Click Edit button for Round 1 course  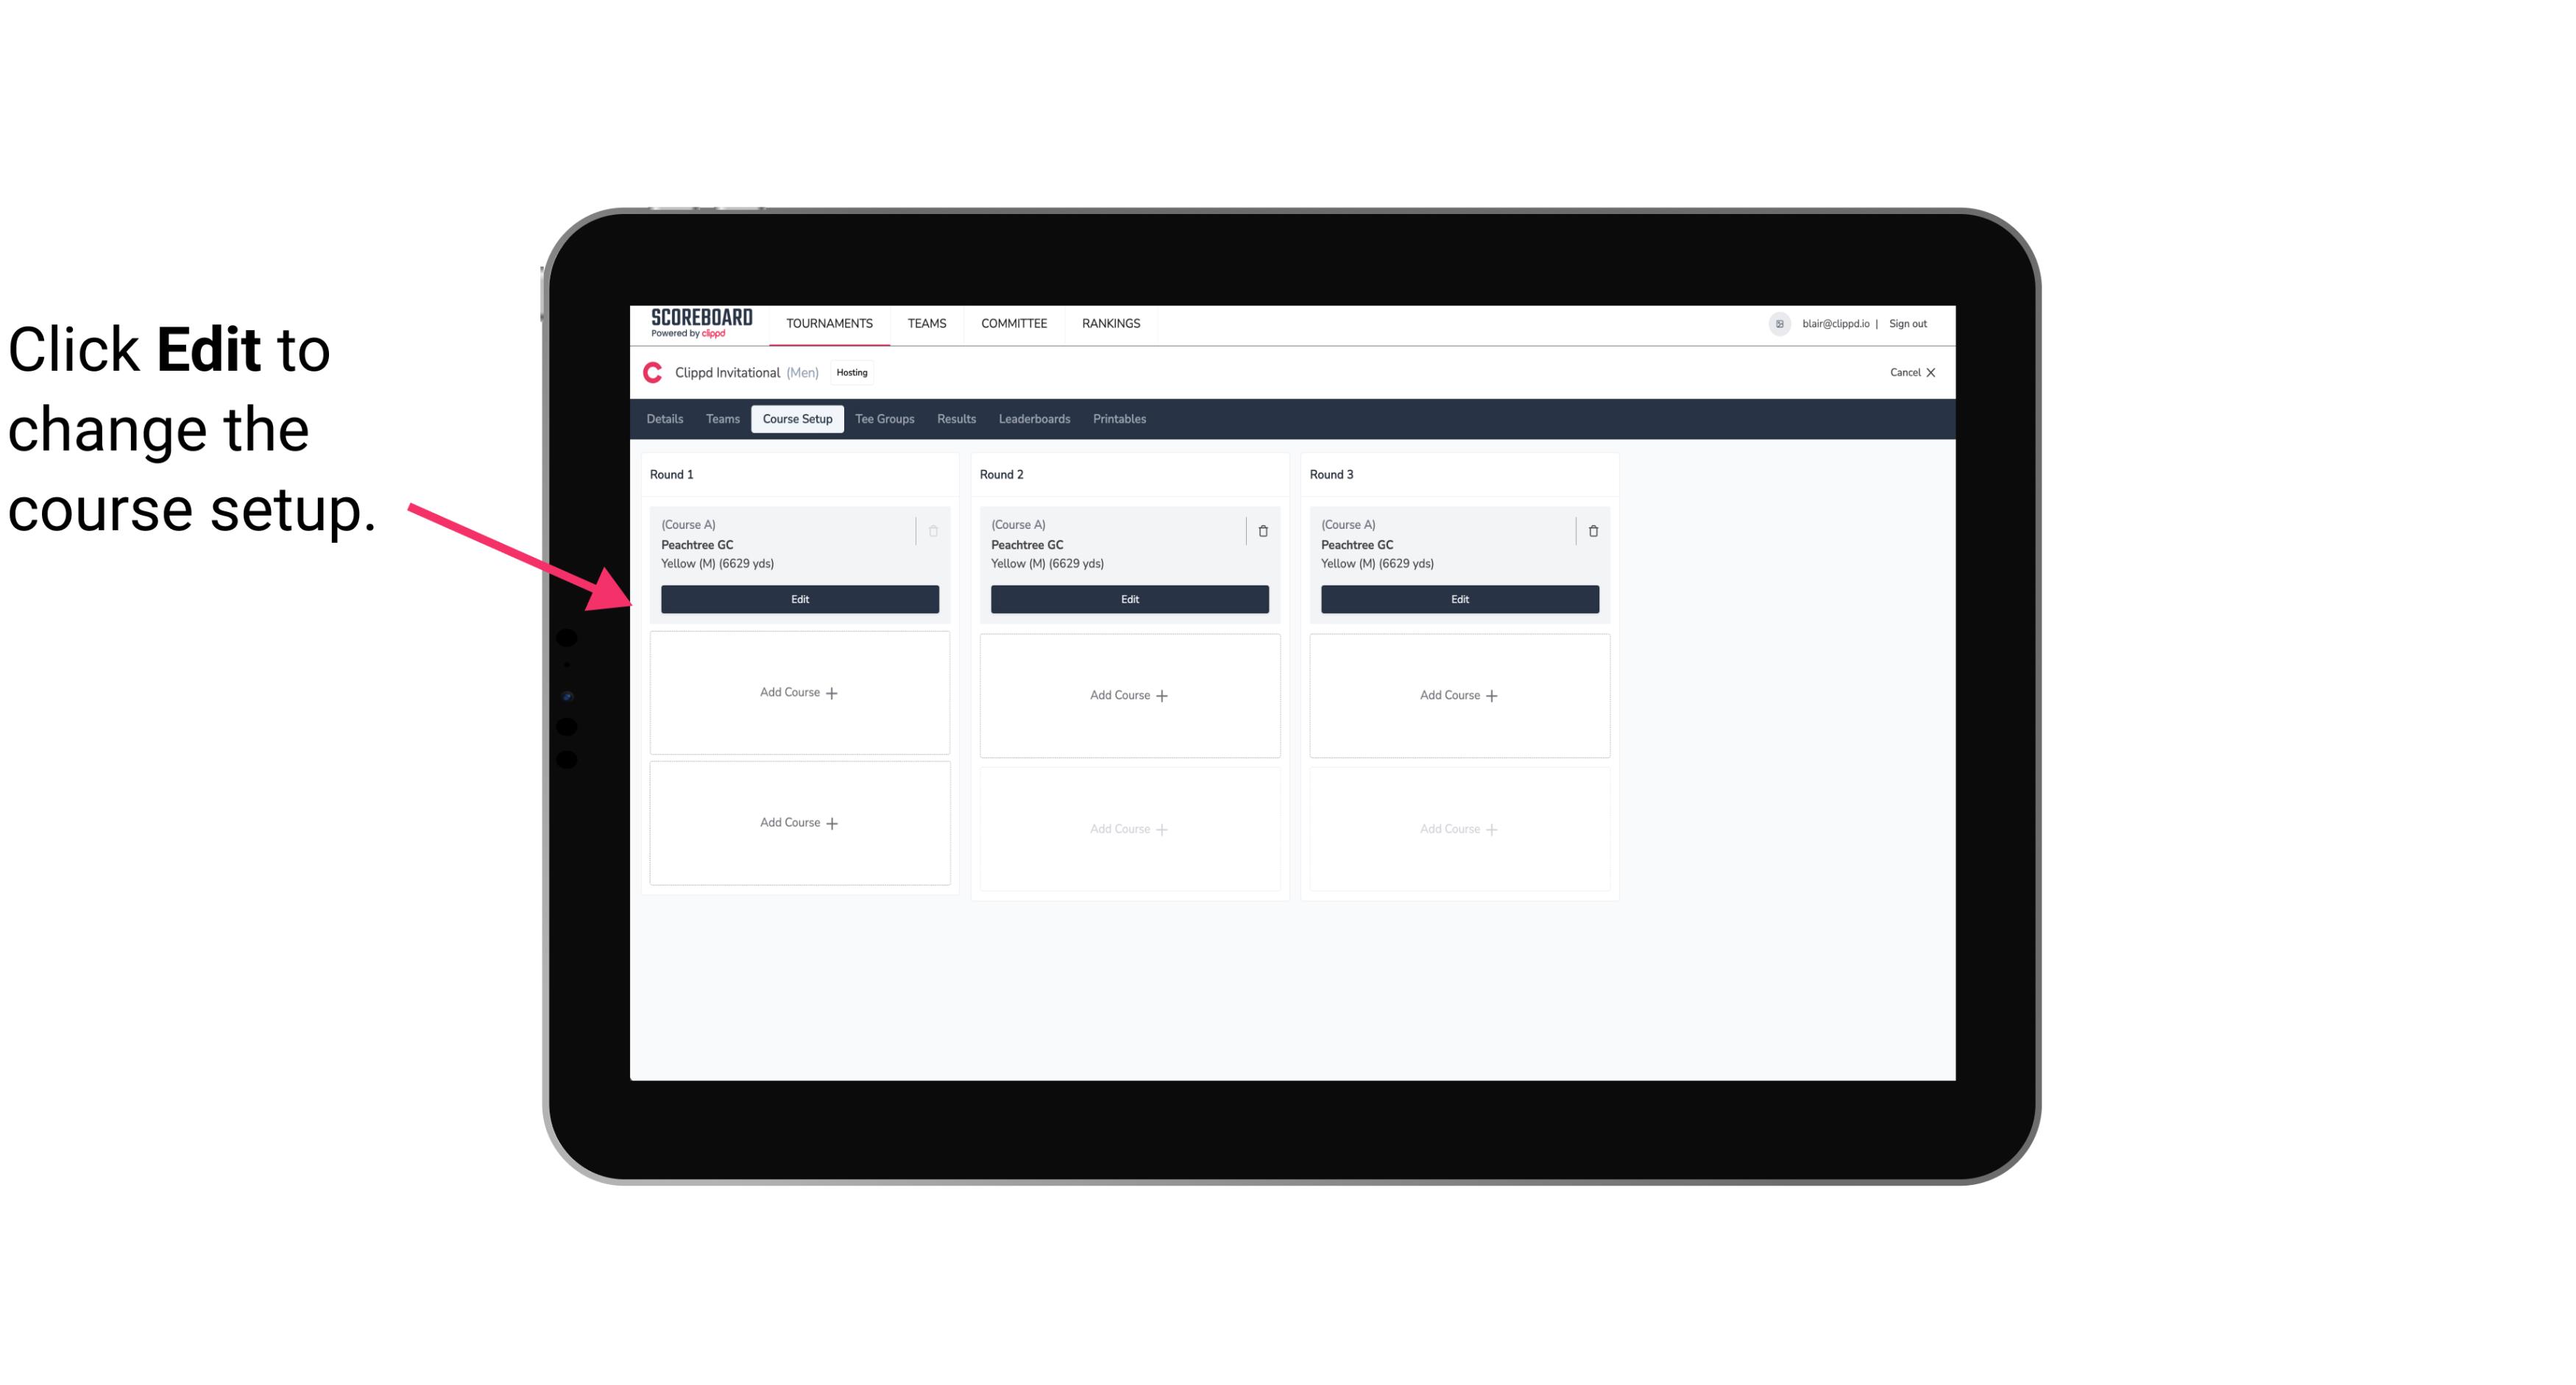coord(800,597)
